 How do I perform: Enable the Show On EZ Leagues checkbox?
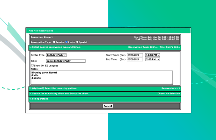tap(32, 66)
